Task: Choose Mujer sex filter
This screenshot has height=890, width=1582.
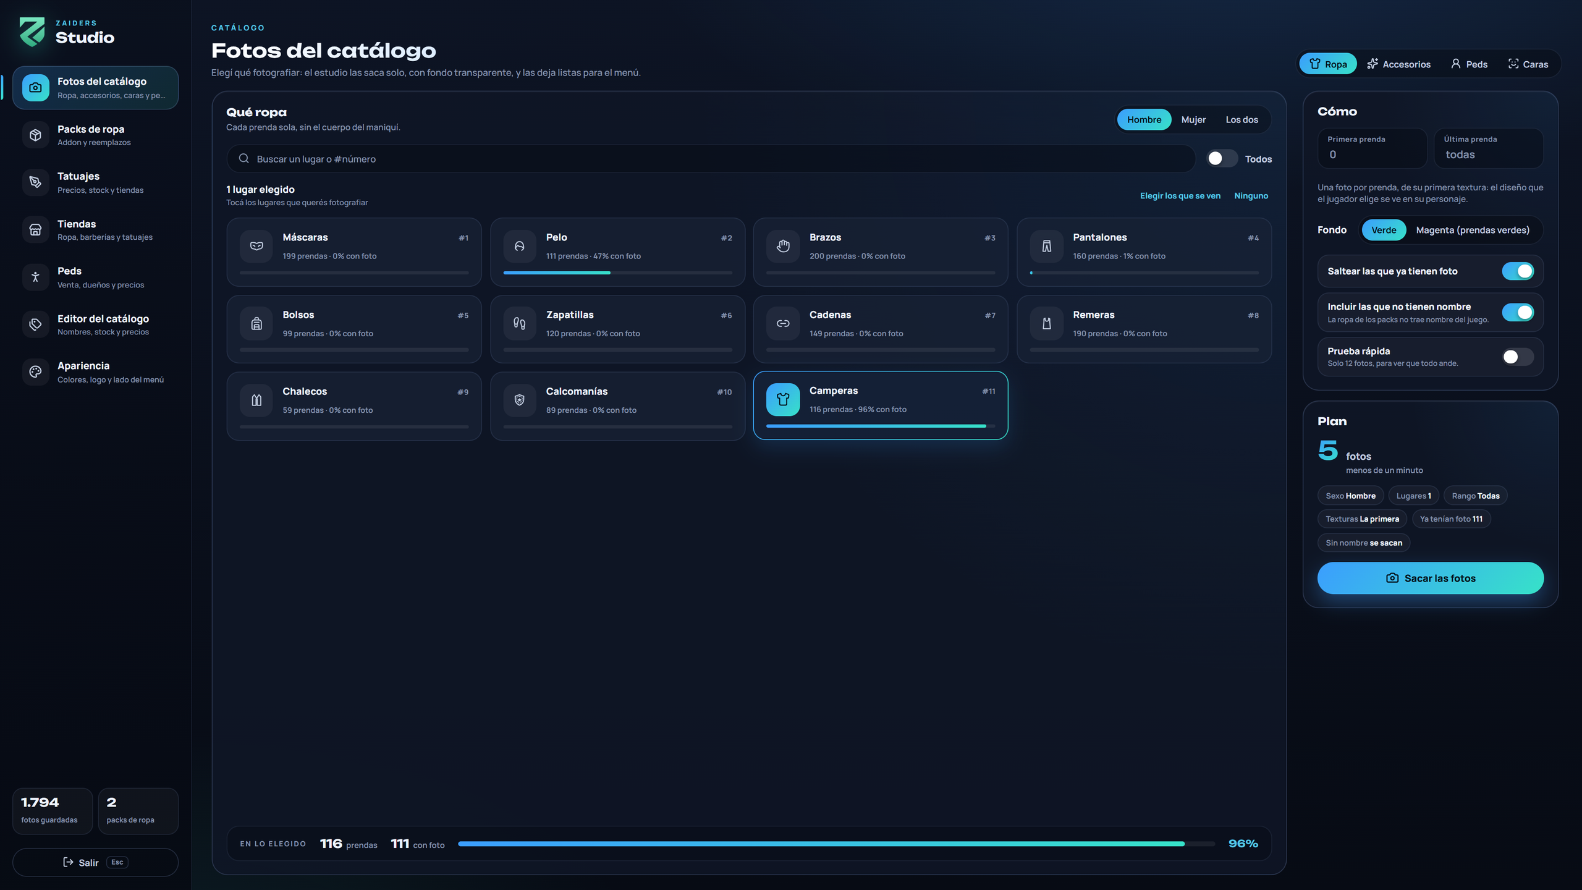Action: tap(1193, 119)
